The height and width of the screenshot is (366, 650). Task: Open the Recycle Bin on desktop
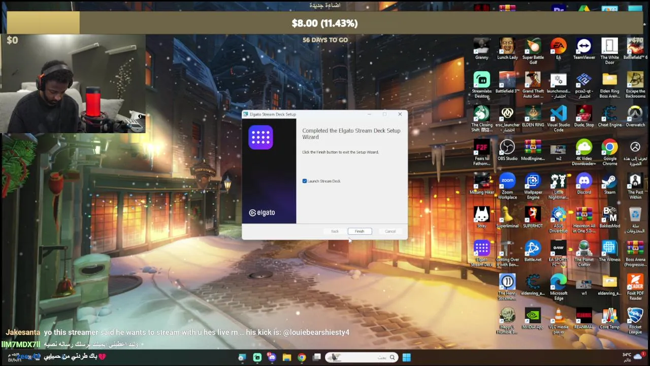[635, 220]
